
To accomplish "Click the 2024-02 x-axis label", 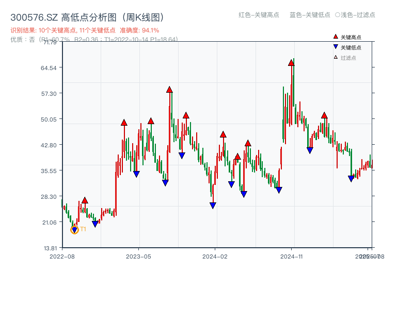I will (x=213, y=256).
